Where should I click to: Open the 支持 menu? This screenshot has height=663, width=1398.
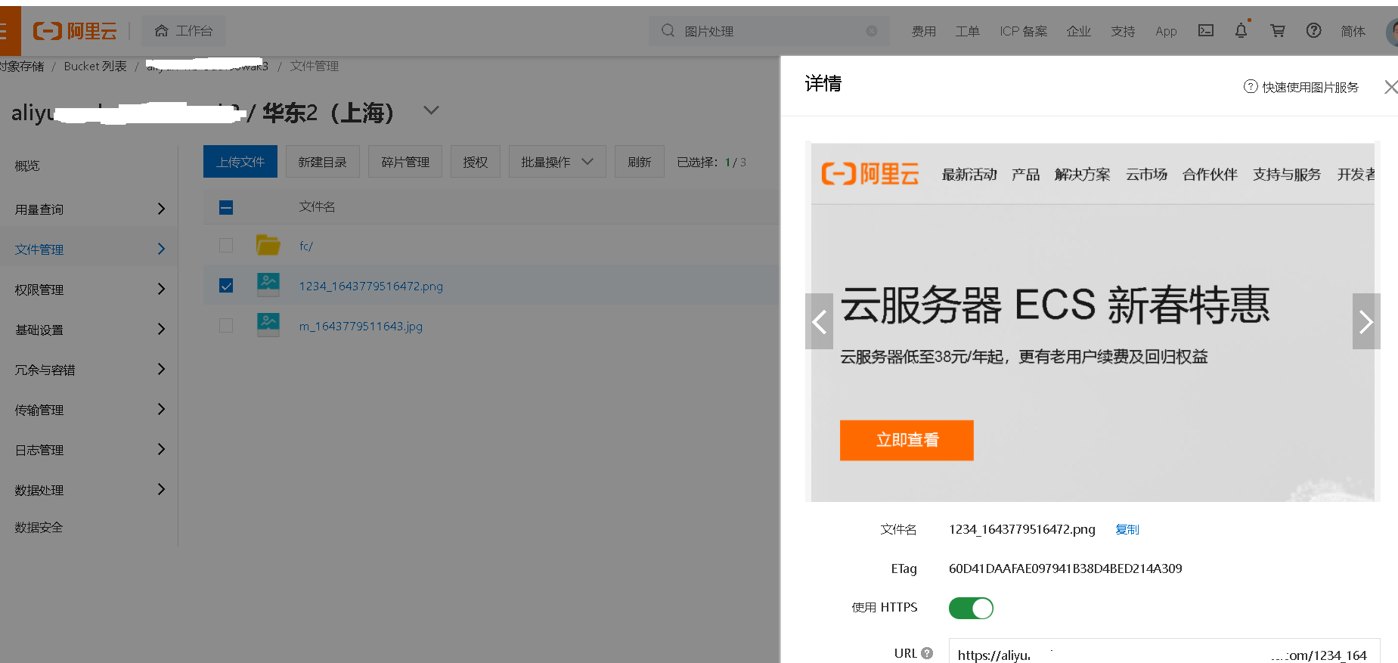(x=1123, y=31)
